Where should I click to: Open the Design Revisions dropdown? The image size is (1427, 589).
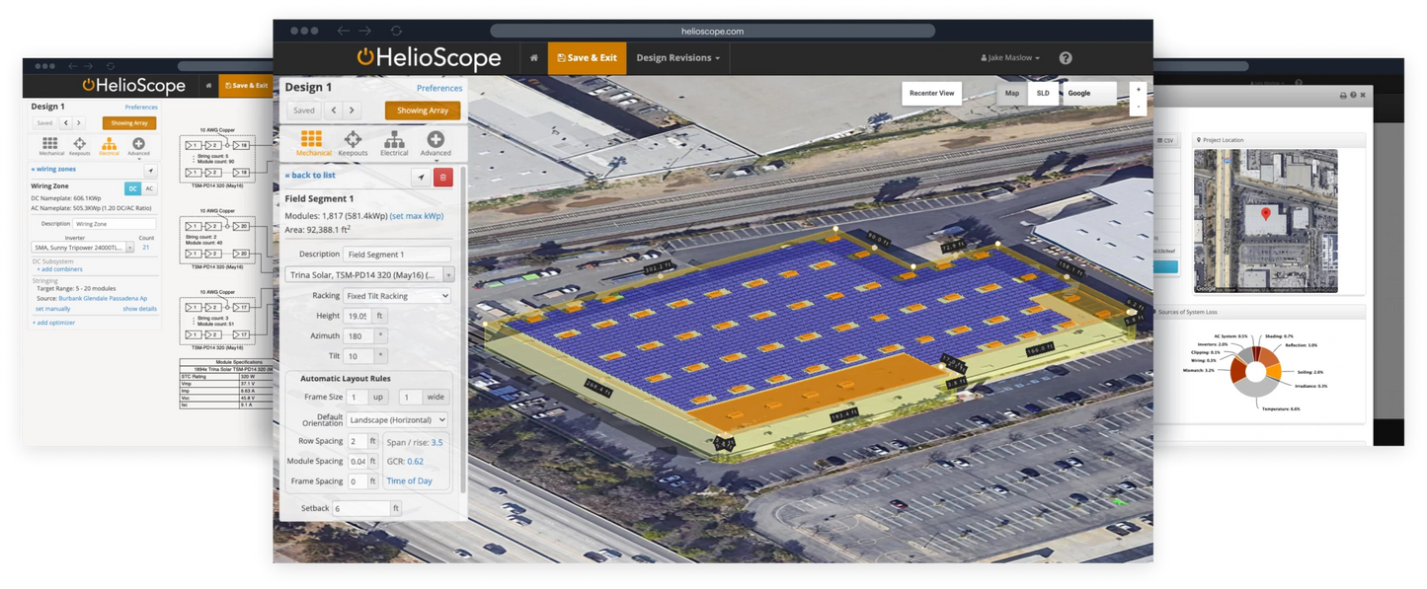[x=677, y=58]
